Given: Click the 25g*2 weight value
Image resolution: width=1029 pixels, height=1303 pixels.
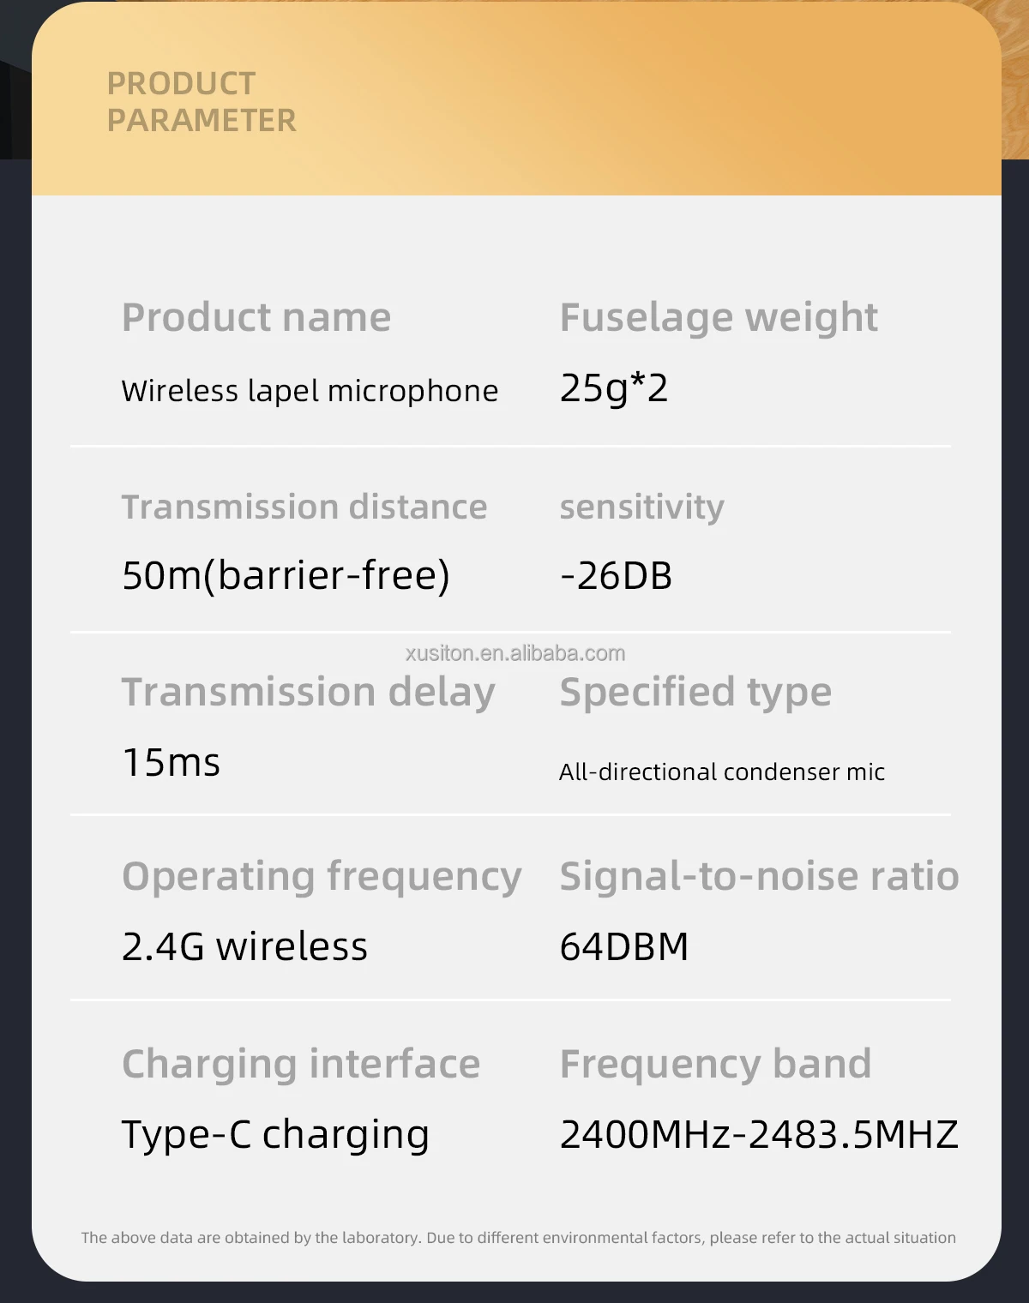Looking at the screenshot, I should 614,388.
